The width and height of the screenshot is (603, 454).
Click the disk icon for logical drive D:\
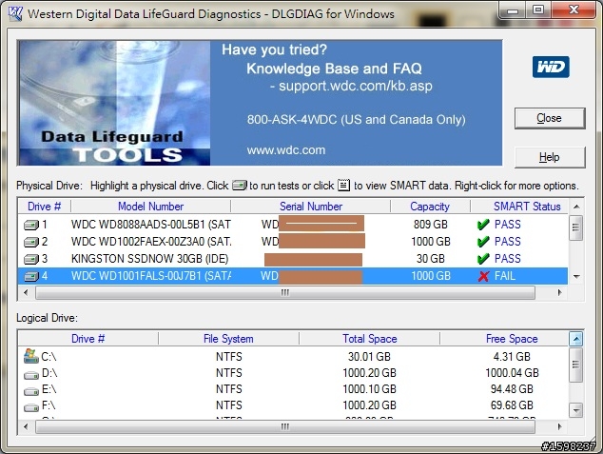(x=31, y=375)
